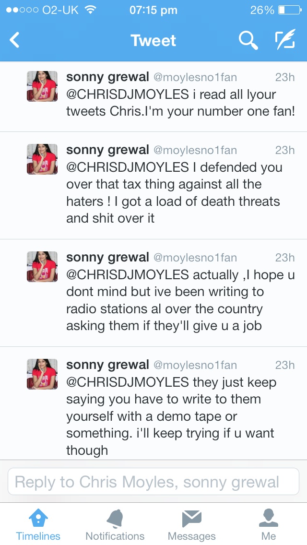
Task: Tap @CHRISDJMOYLES mention in 'they just keep' tweet
Action: click(x=128, y=382)
